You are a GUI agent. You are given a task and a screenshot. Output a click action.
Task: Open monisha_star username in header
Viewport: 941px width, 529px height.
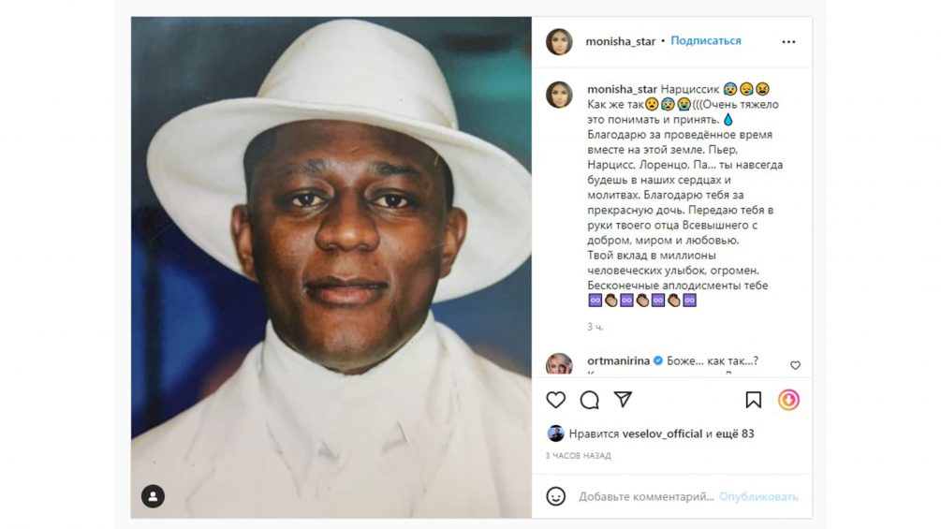(x=620, y=41)
